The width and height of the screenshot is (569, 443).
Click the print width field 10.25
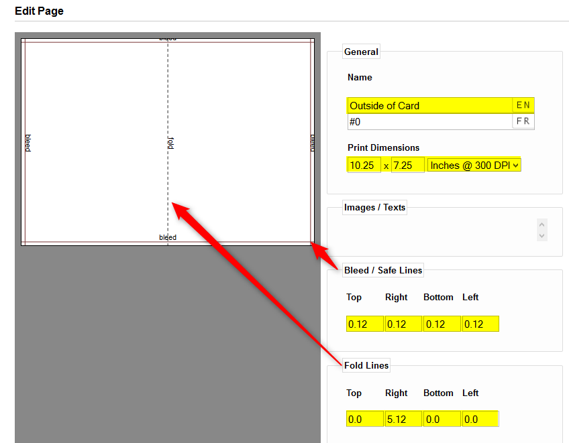click(x=364, y=165)
